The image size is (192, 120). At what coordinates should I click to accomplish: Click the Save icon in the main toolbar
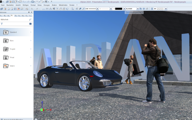(15, 9)
